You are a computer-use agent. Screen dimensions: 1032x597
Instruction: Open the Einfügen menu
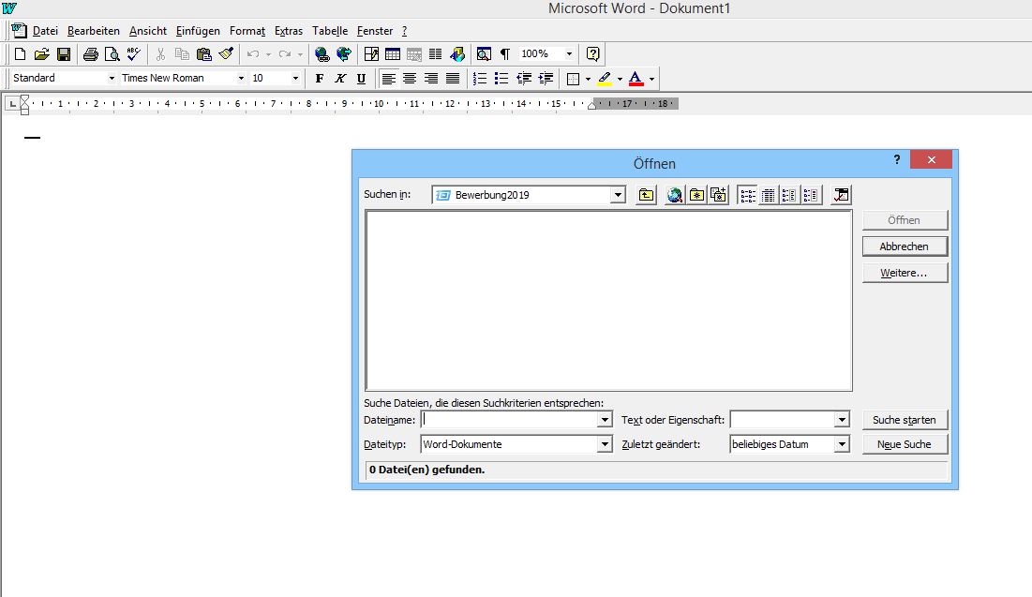coord(198,31)
